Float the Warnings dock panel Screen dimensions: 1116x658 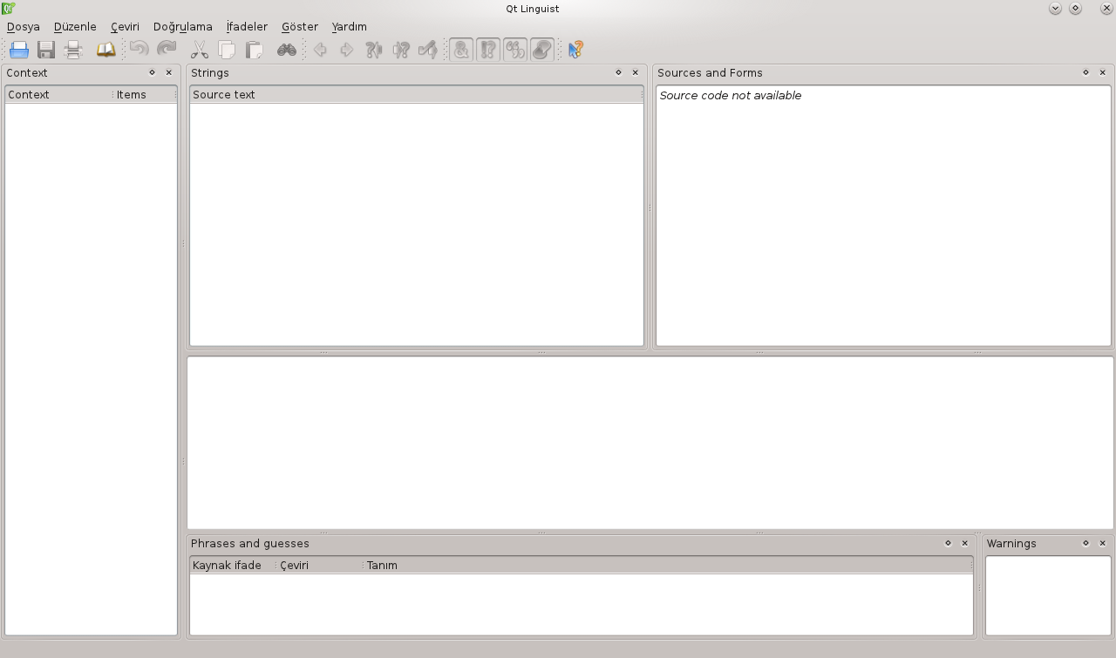coord(1085,543)
